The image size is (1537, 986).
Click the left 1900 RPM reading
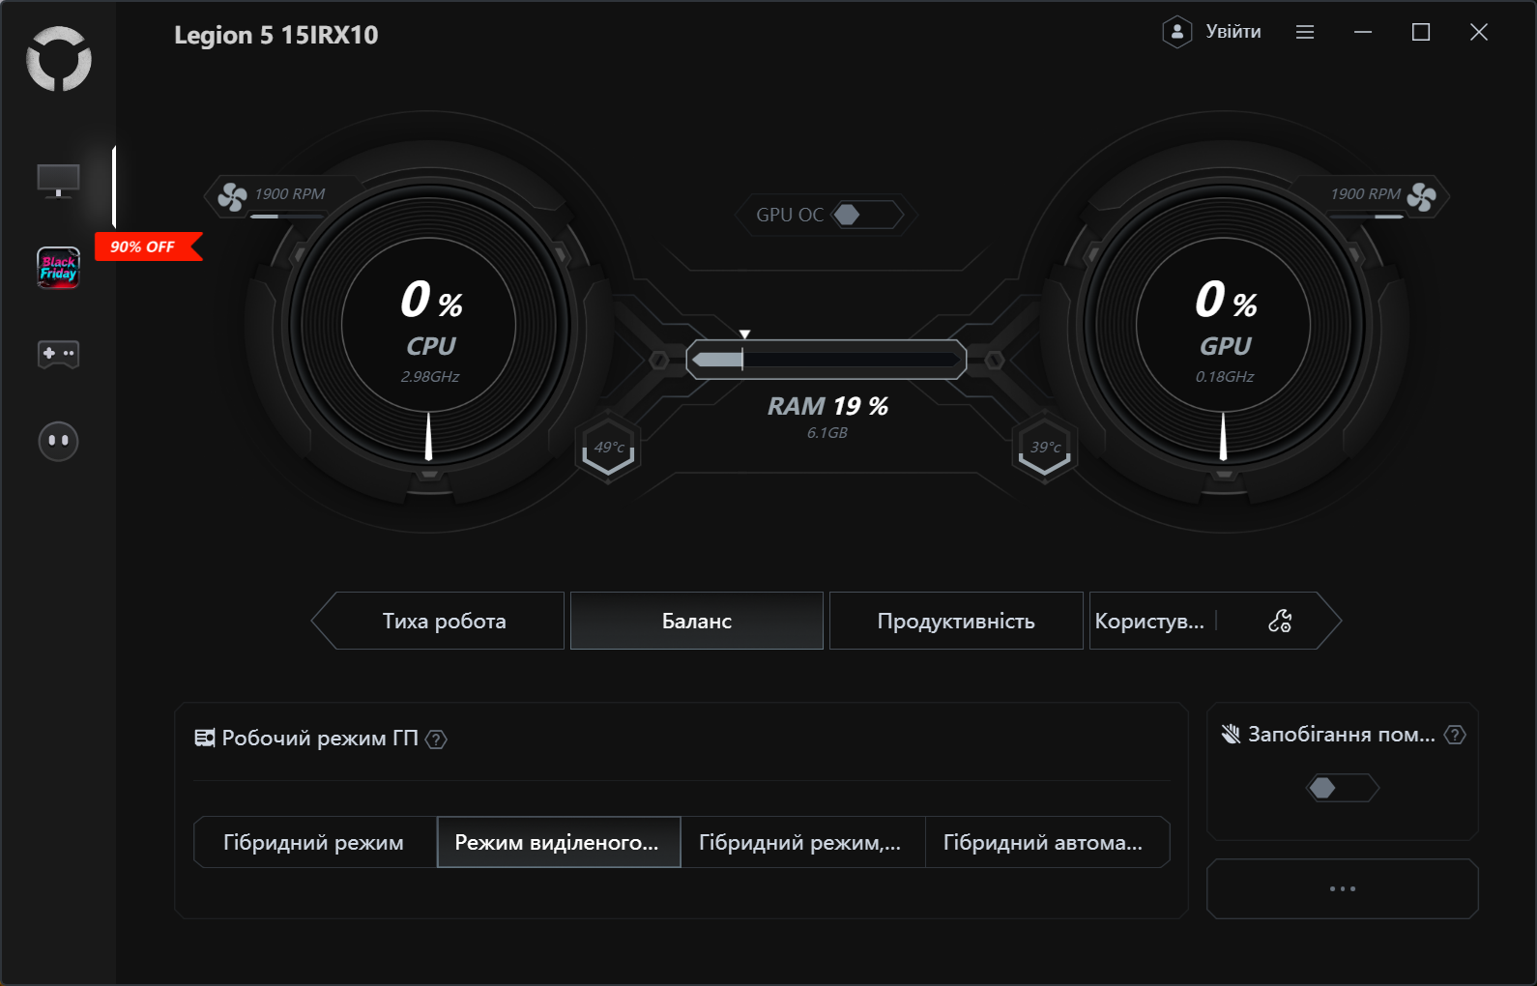pyautogui.click(x=290, y=194)
